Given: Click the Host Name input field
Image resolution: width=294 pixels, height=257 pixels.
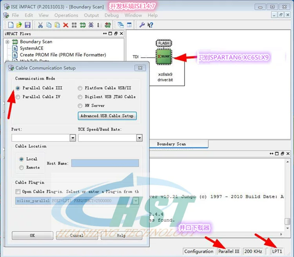Looking at the screenshot, I should click(105, 163).
